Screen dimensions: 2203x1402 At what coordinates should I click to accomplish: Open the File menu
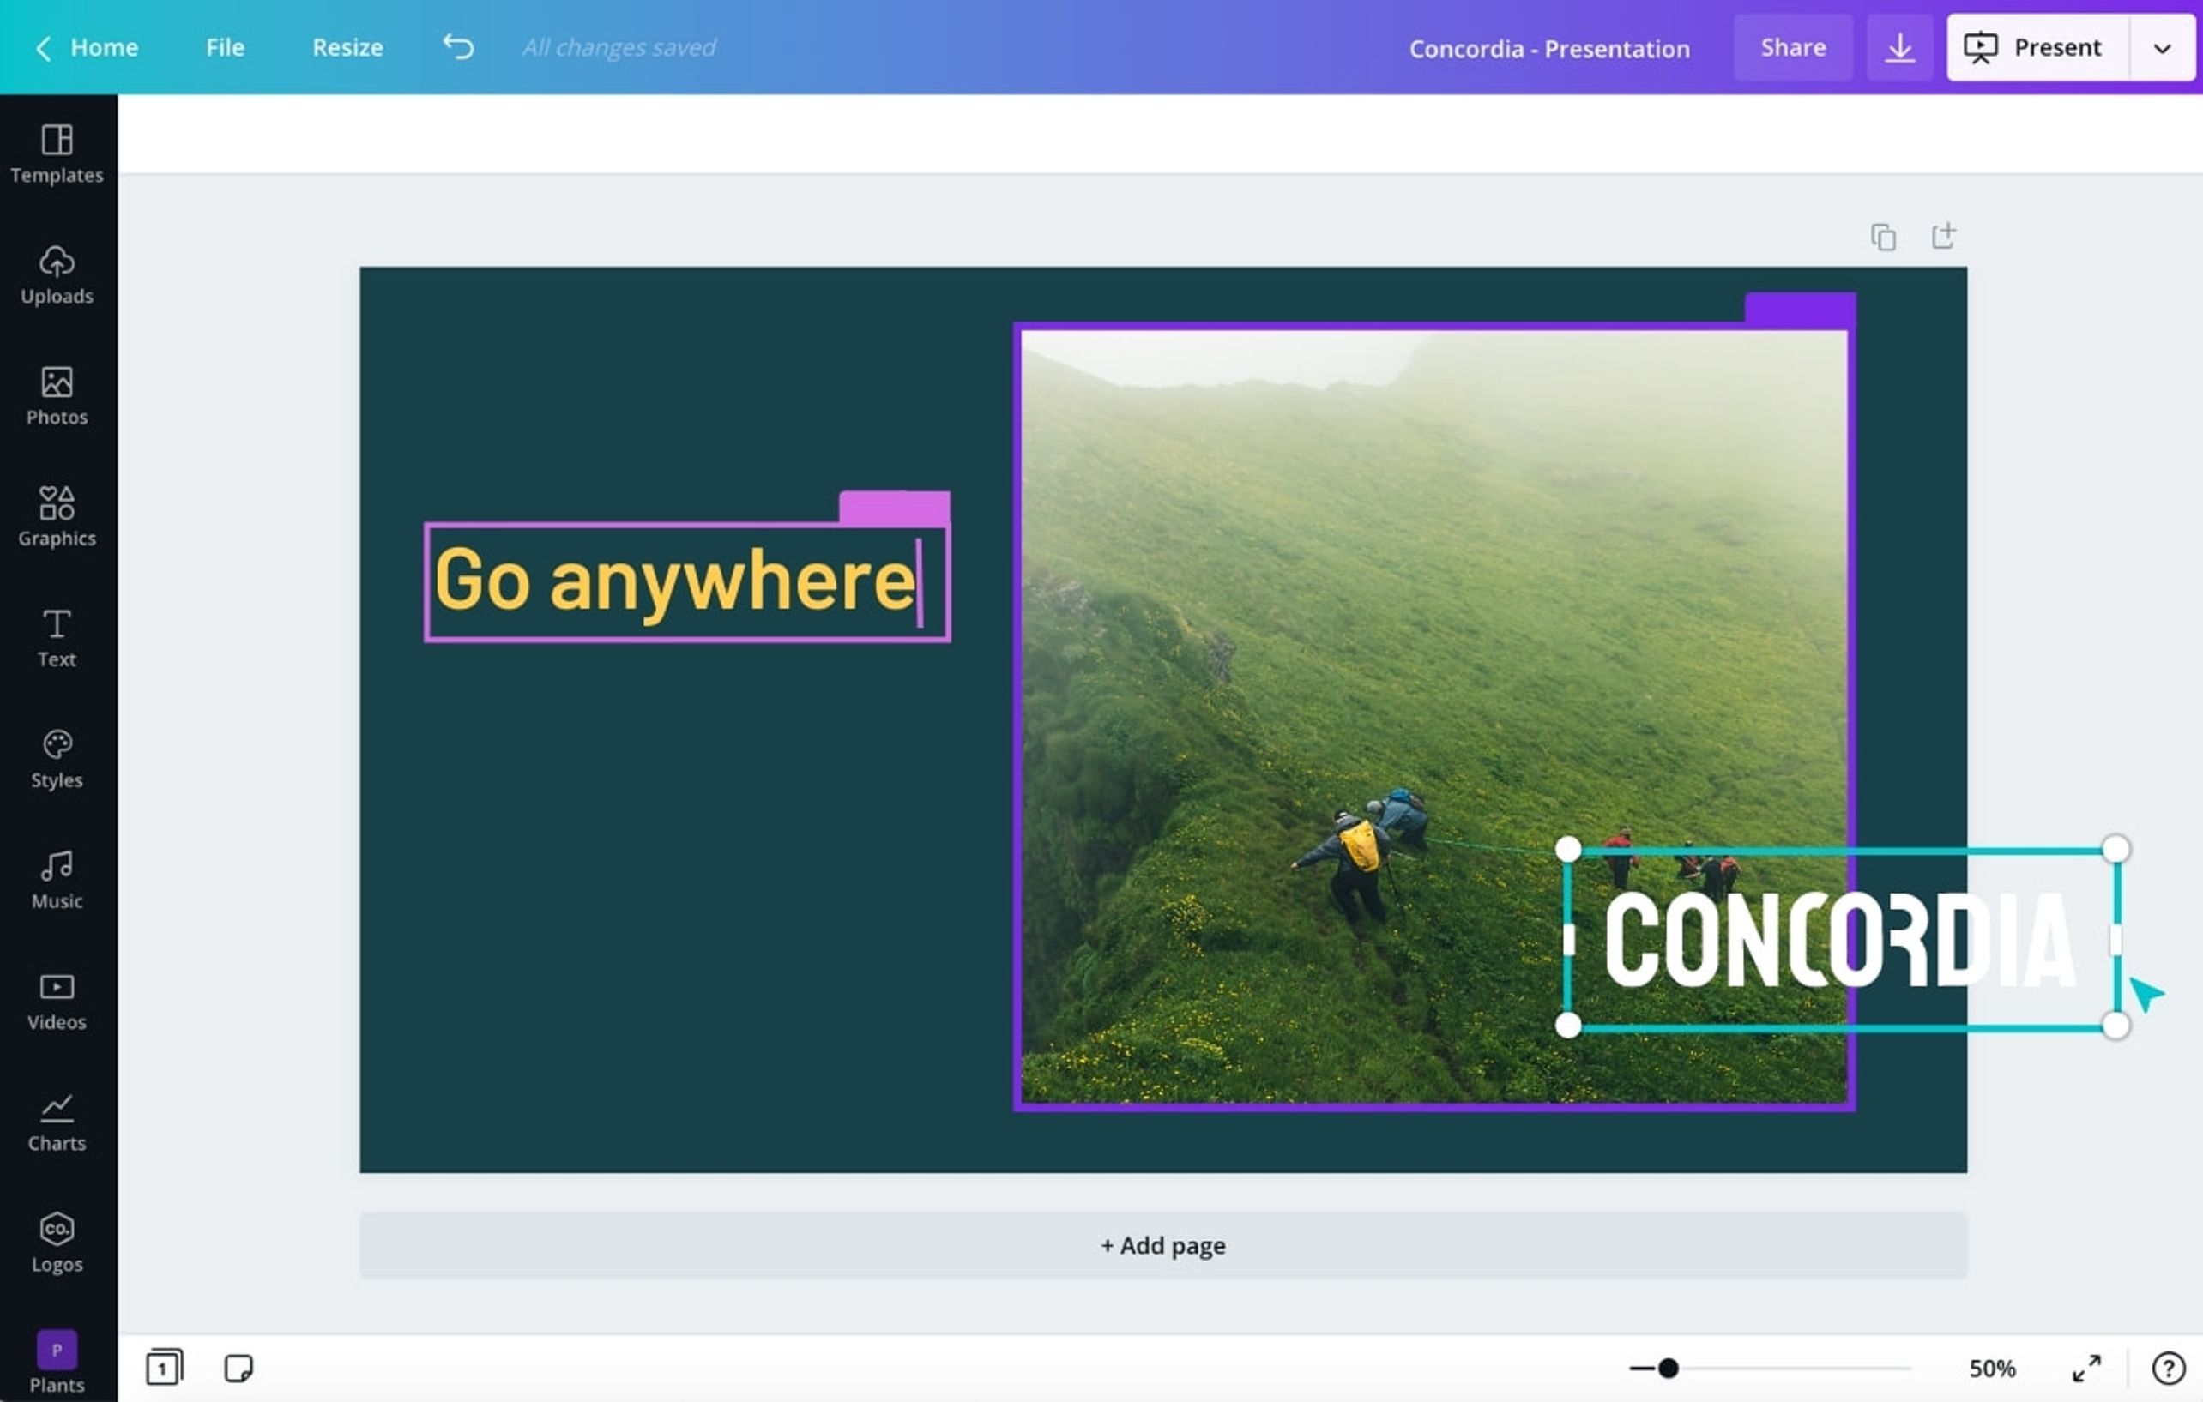pos(225,47)
